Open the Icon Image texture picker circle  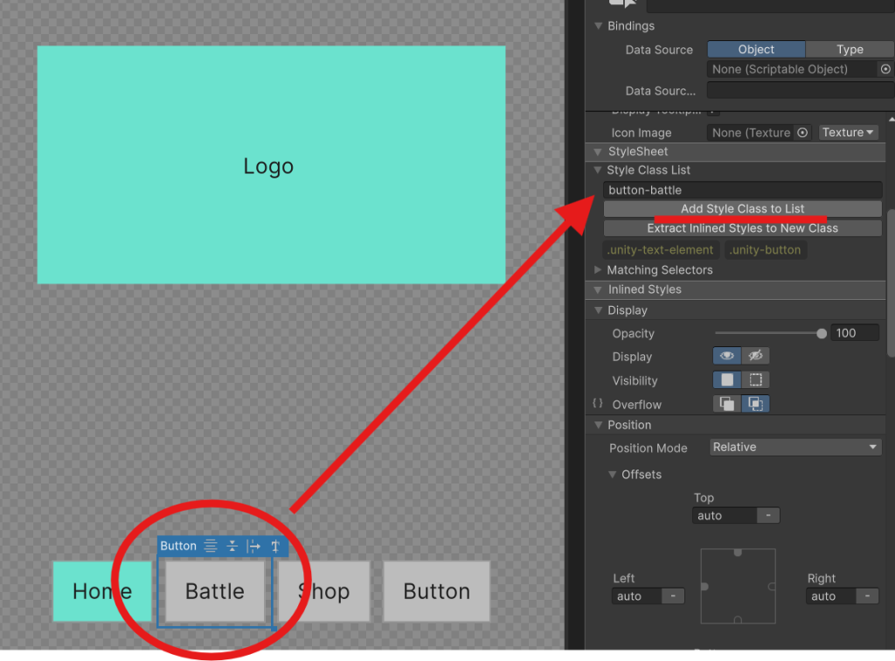coord(803,133)
